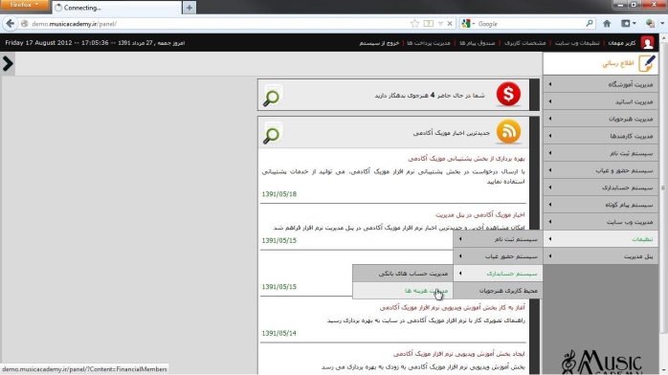Click the orange RSS news icon
This screenshot has height=375, width=668.
508,131
